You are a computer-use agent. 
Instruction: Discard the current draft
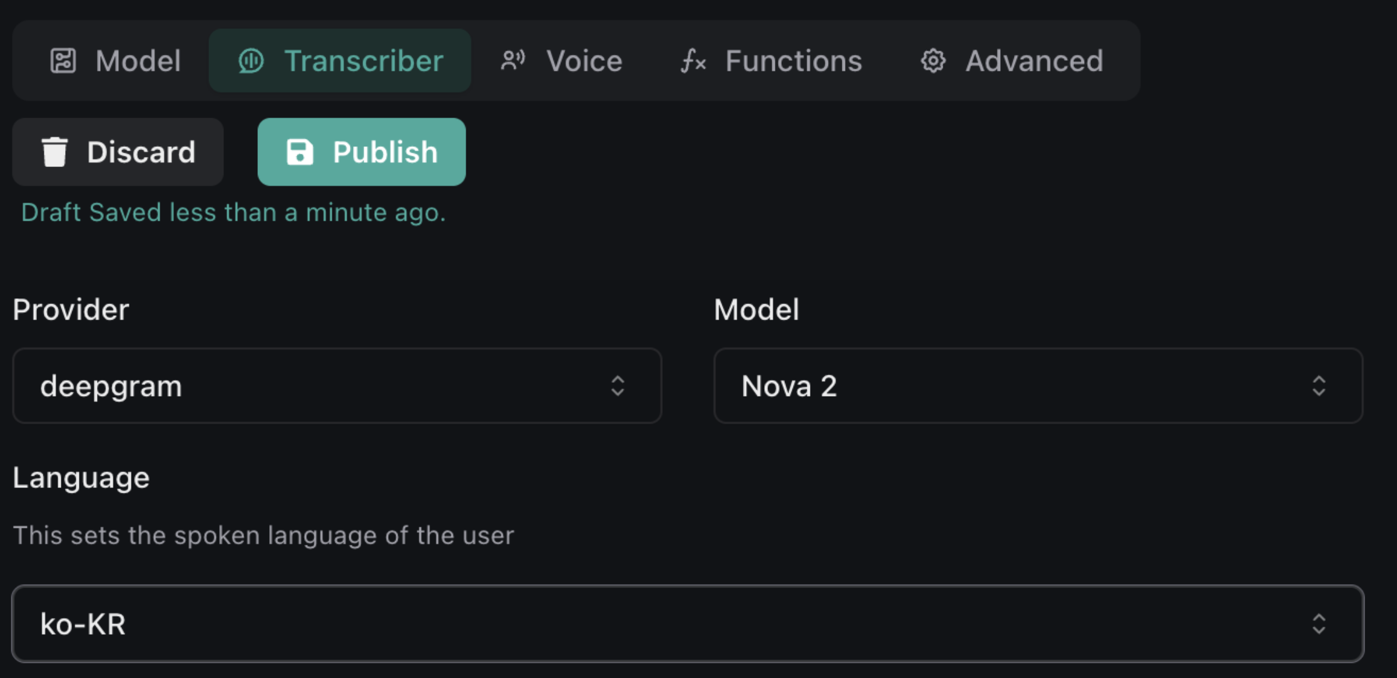click(x=118, y=152)
